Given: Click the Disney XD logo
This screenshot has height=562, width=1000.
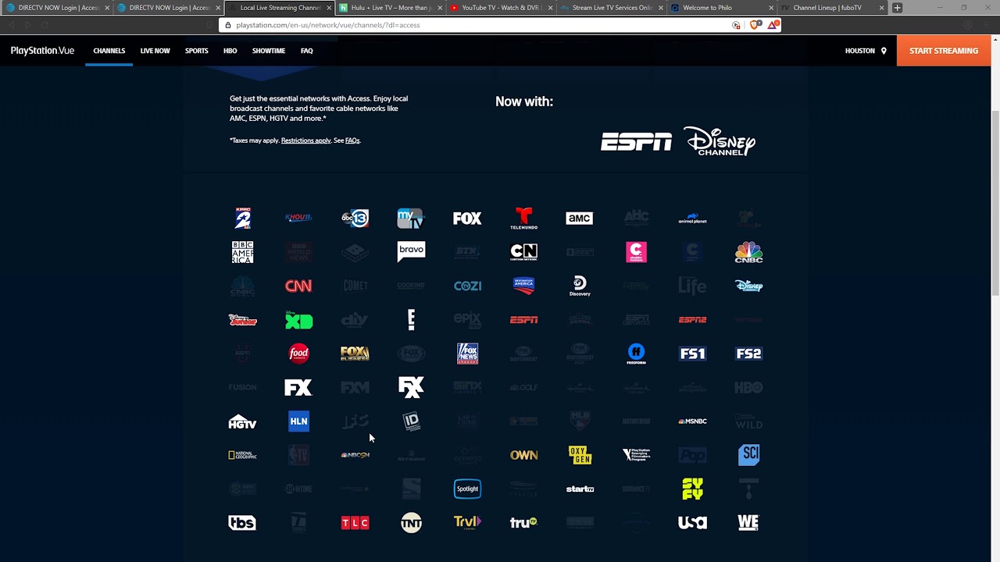Looking at the screenshot, I should coord(298,320).
